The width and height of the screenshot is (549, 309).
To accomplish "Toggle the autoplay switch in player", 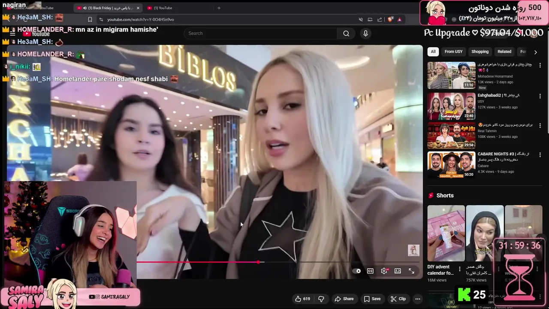I will [357, 271].
